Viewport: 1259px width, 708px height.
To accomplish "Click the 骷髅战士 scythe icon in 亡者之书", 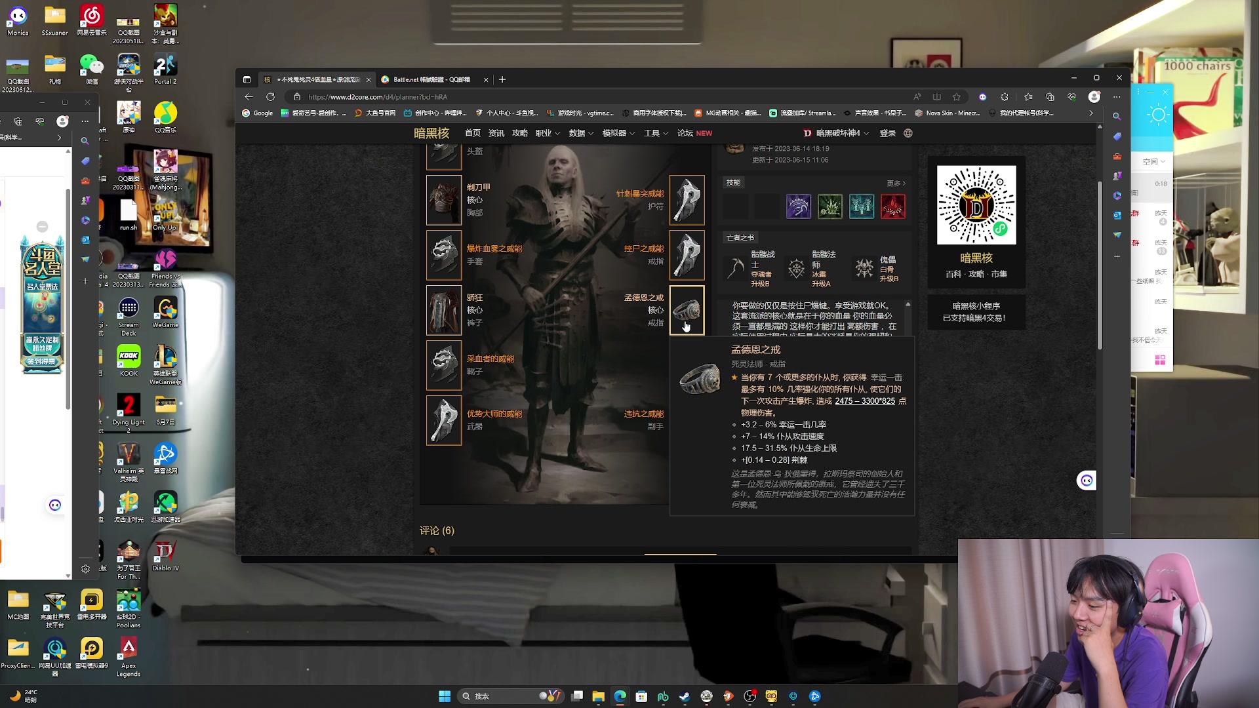I will 736,269.
